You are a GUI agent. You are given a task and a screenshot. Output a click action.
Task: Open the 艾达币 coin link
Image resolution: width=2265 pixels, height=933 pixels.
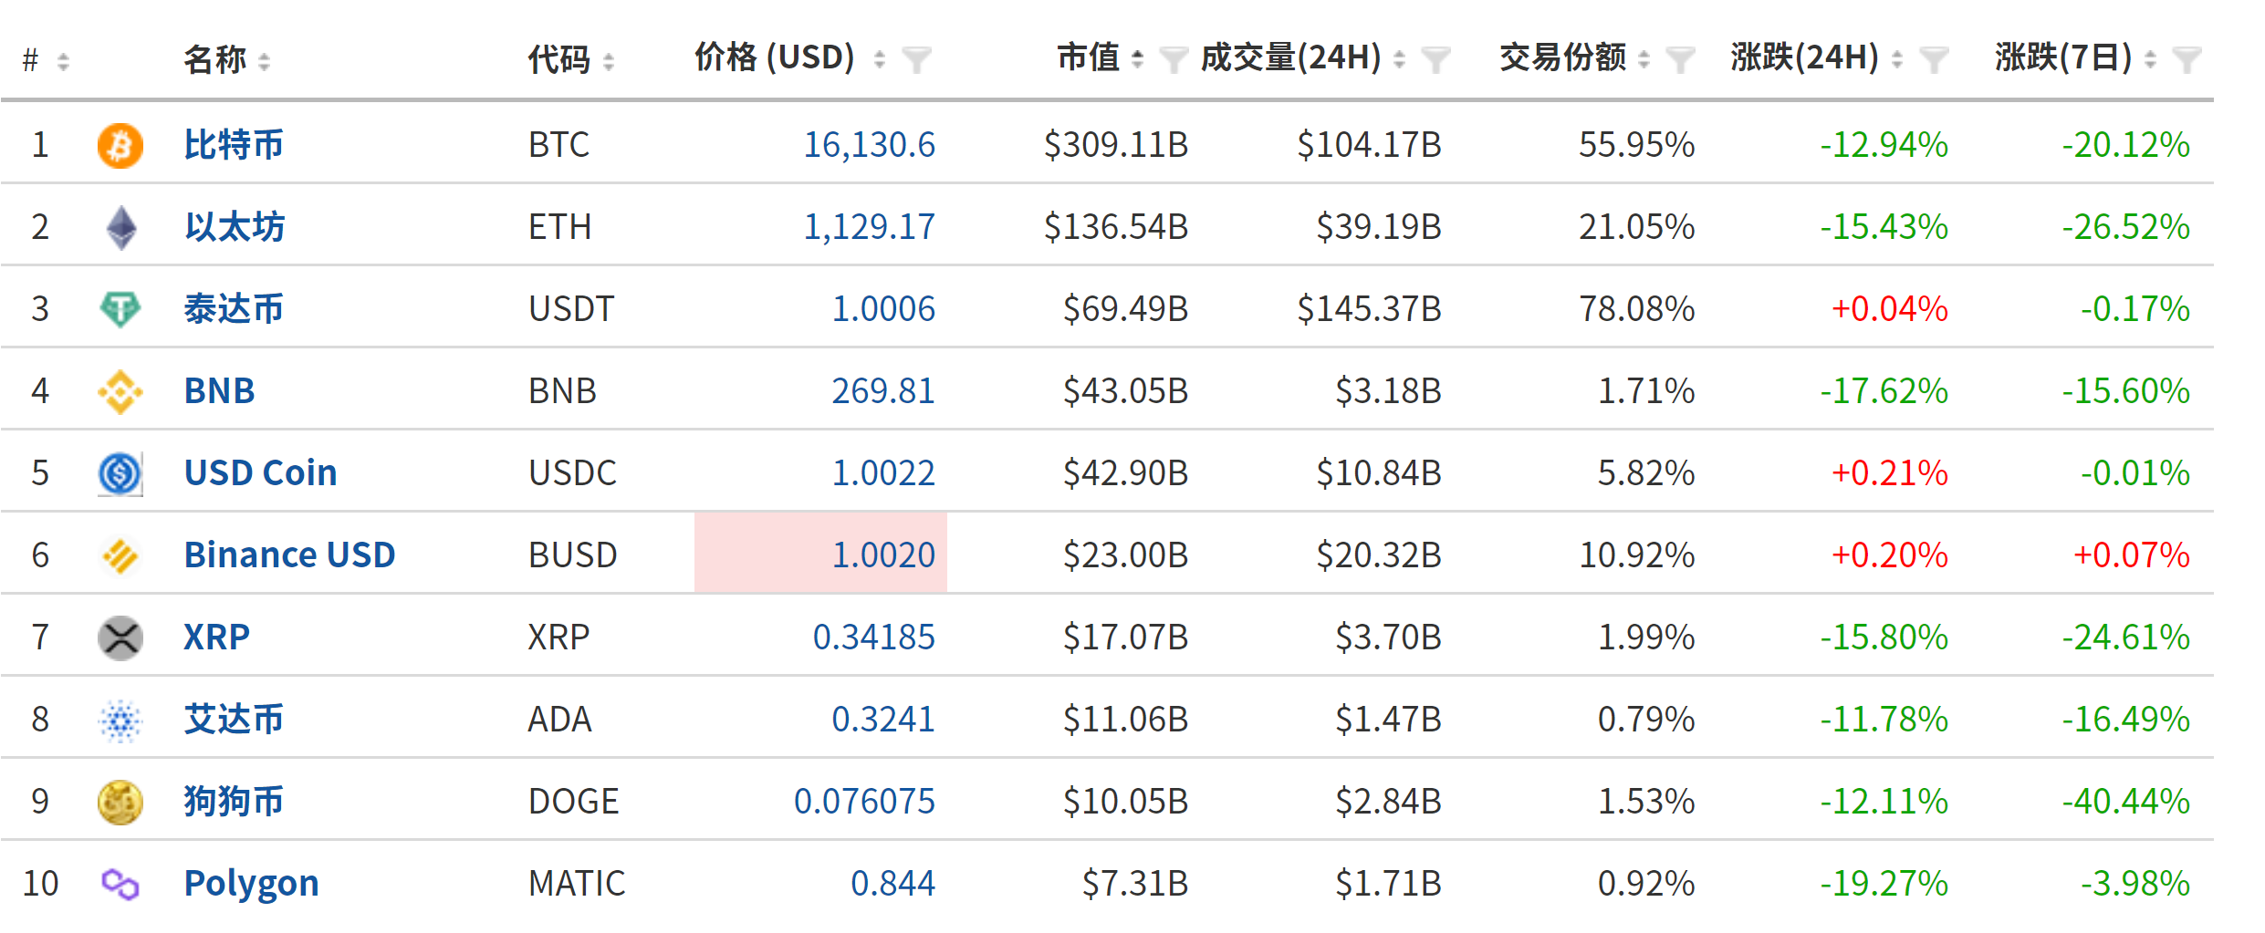point(234,719)
